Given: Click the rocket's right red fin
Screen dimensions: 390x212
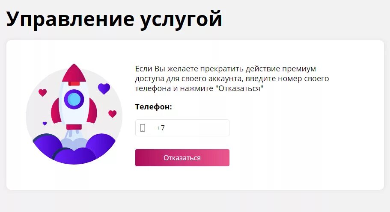Looking at the screenshot, I should [92, 111].
